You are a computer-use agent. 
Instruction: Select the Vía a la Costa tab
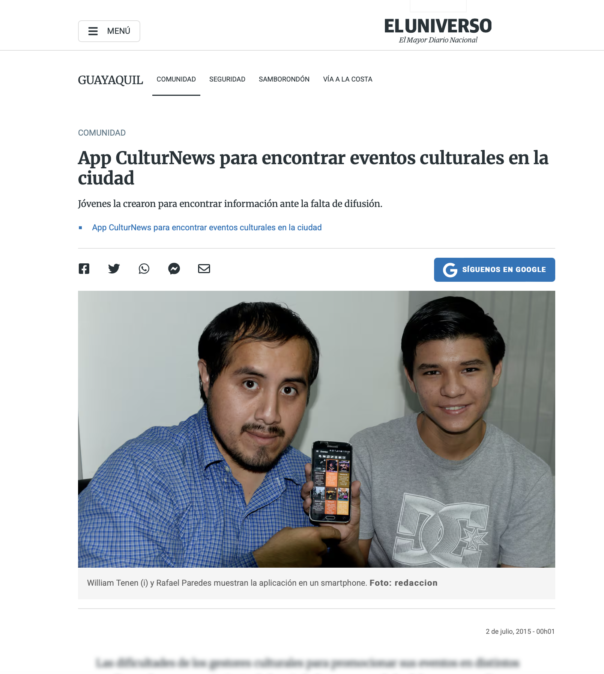point(348,79)
